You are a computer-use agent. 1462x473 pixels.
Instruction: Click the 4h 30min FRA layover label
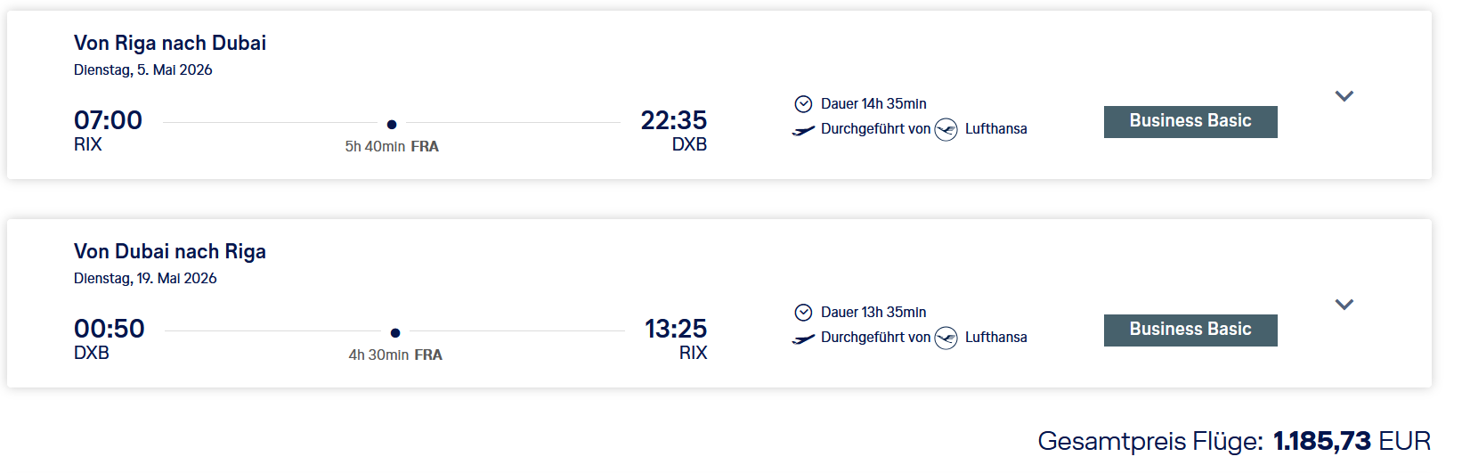tap(395, 355)
